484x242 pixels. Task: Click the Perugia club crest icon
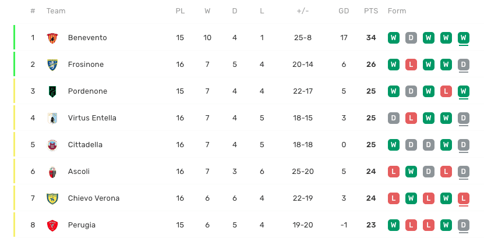(x=52, y=225)
